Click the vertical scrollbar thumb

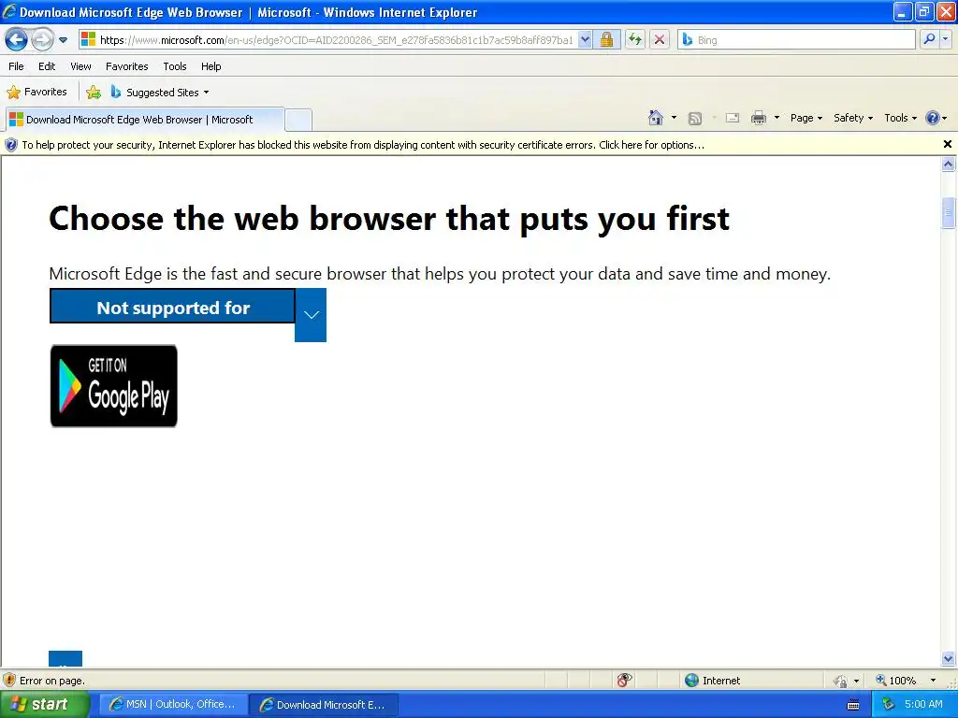click(x=949, y=213)
